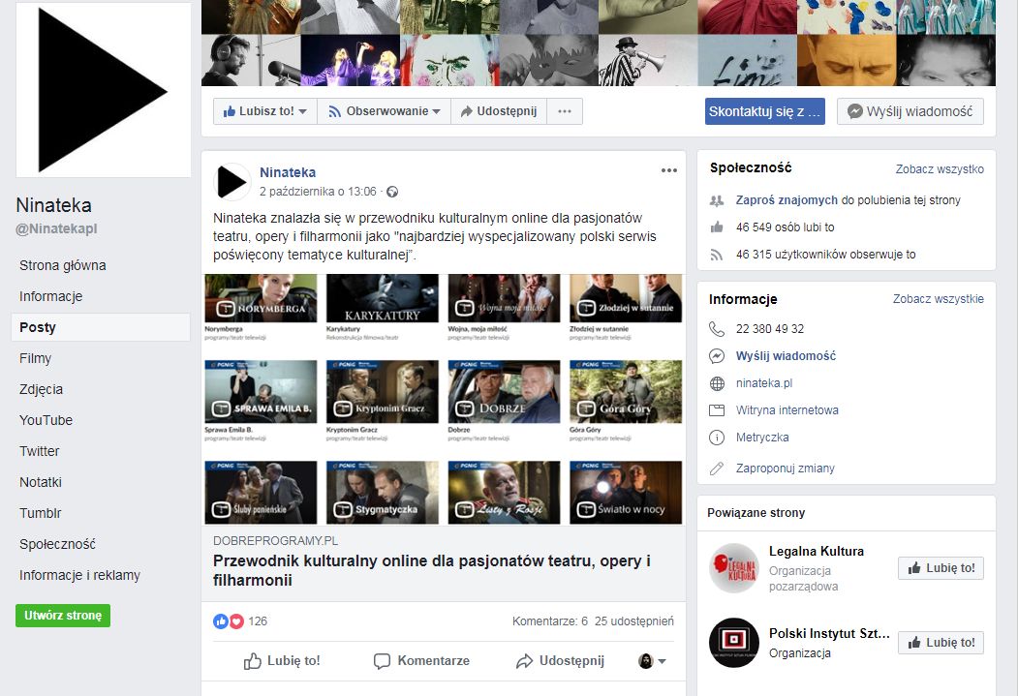Open the Światło w nocy thumbnail
Viewport: 1018px width, 696px height.
(x=626, y=493)
